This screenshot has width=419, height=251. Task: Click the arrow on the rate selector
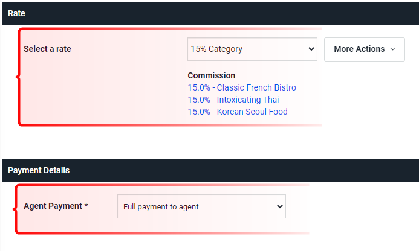(x=311, y=49)
